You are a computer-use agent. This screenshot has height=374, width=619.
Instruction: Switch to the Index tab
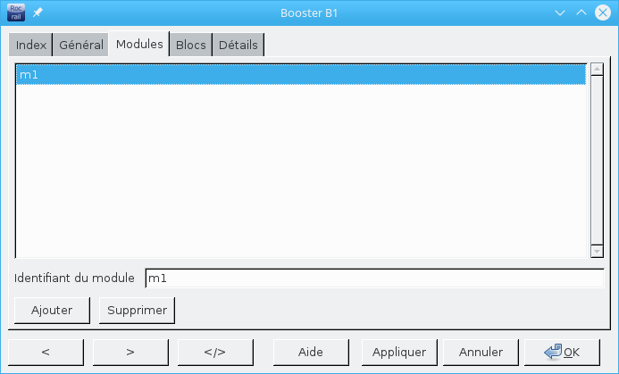pos(31,45)
